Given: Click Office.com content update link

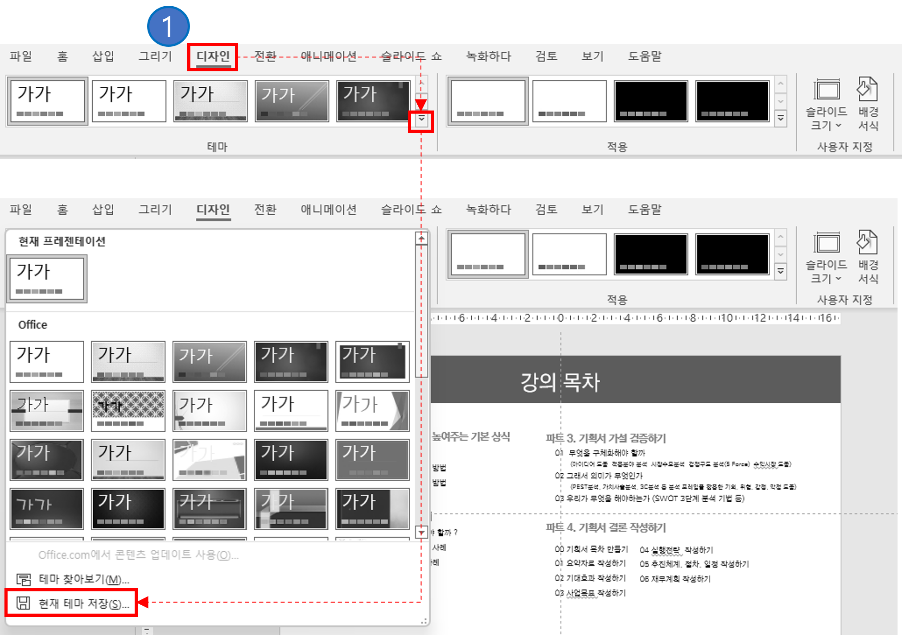Looking at the screenshot, I should pyautogui.click(x=138, y=555).
